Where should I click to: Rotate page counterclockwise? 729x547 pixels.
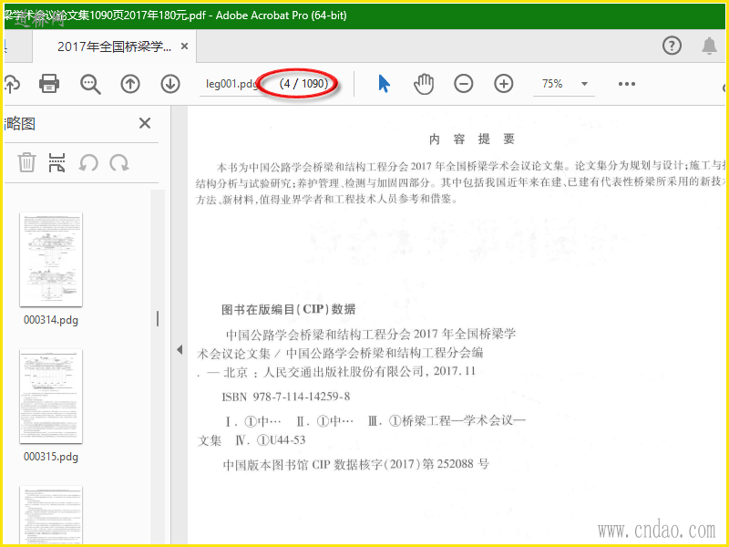(88, 163)
